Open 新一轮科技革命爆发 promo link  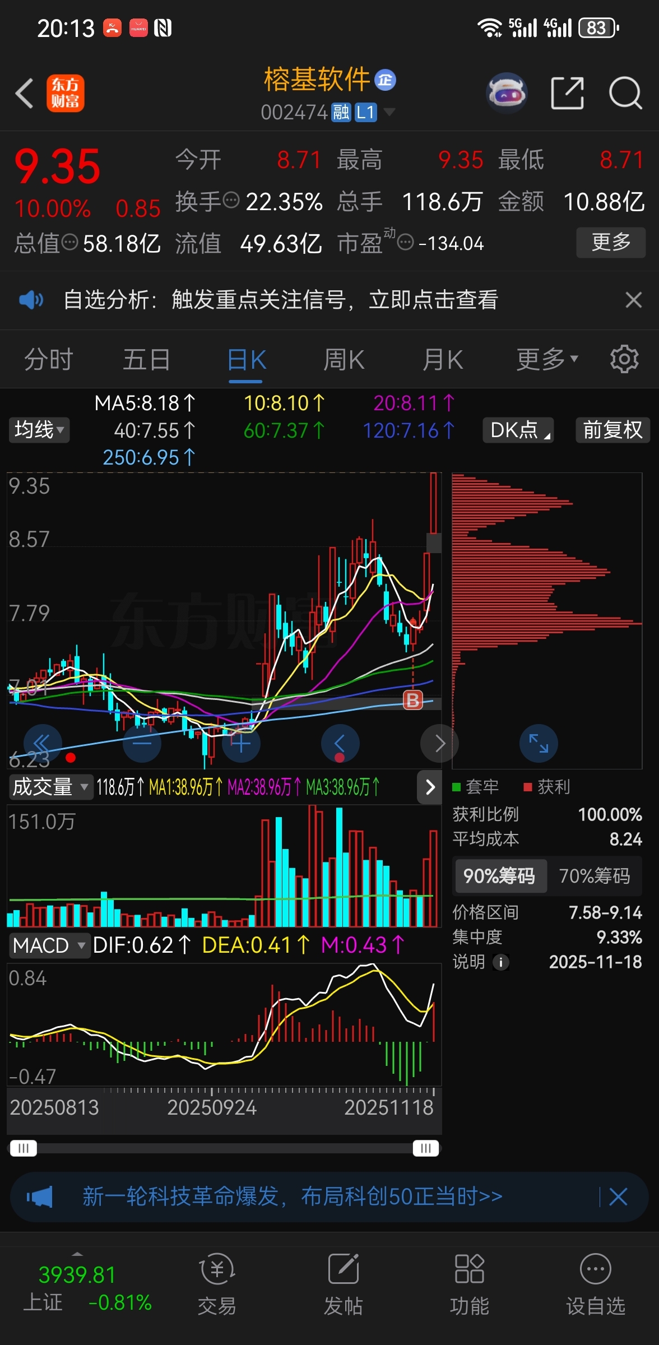click(292, 1196)
